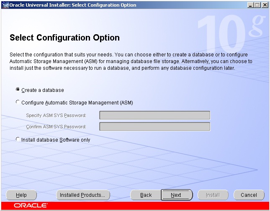Click the Oracle Universal Installer title bar icon
This screenshot has width=270, height=211.
tap(5, 5)
